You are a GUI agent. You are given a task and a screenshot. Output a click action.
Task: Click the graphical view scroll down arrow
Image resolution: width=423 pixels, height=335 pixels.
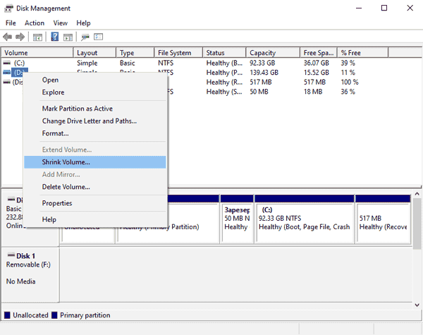[x=417, y=305]
